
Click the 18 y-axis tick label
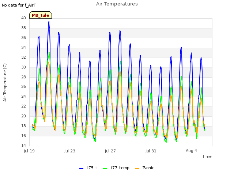click(x=23, y=126)
